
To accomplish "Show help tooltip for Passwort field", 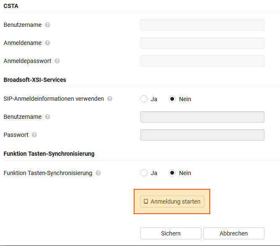I will click(x=34, y=135).
